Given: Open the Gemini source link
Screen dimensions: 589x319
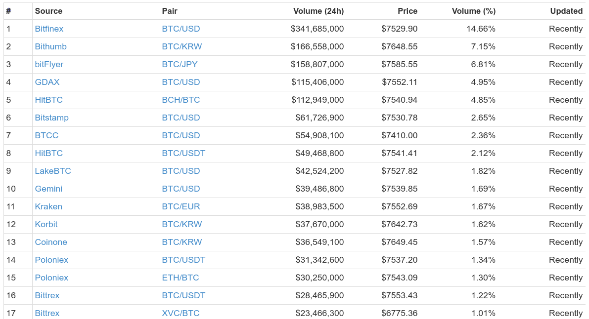Looking at the screenshot, I should (x=48, y=189).
